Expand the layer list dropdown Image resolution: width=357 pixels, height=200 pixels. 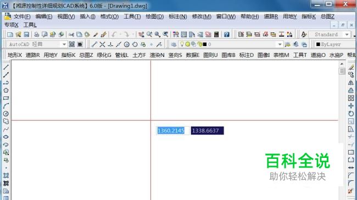pyautogui.click(x=280, y=44)
